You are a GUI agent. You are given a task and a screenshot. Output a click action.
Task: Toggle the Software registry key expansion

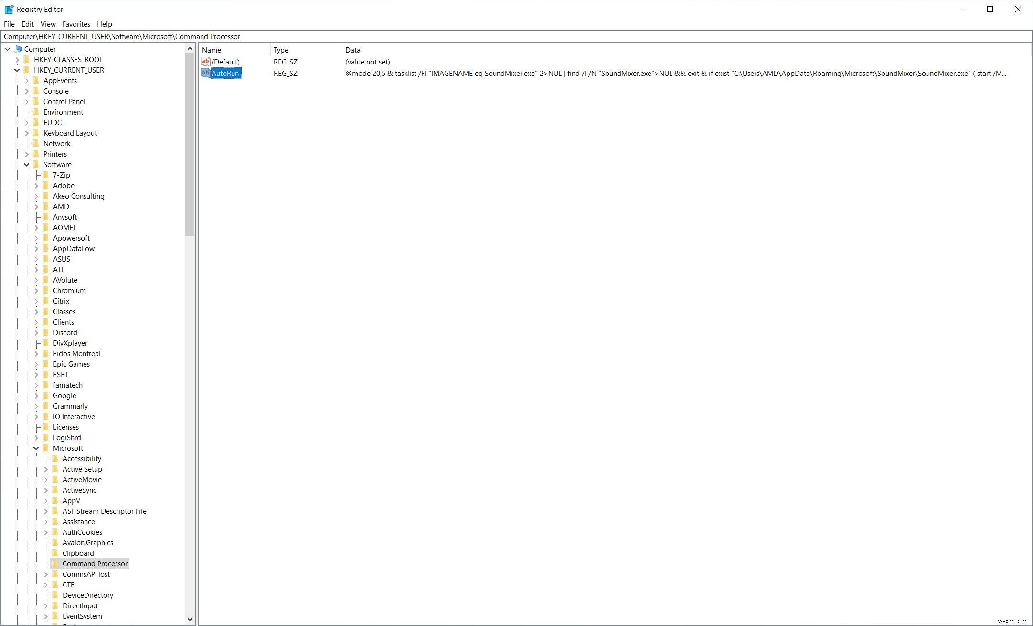pyautogui.click(x=27, y=164)
